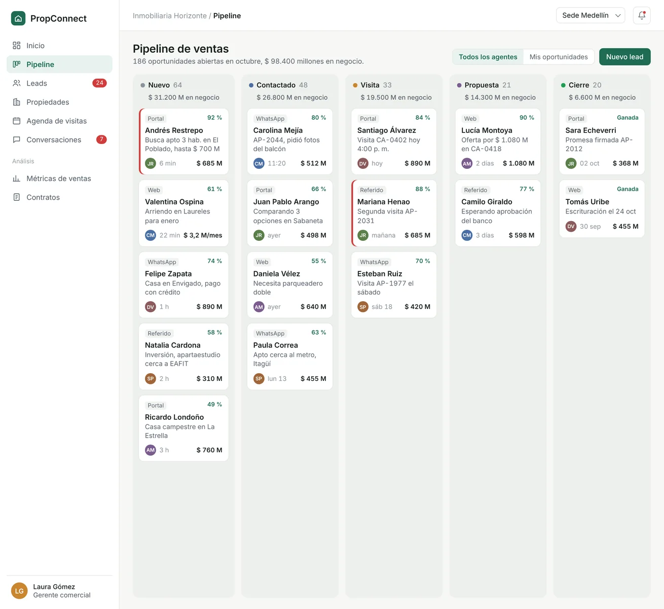The width and height of the screenshot is (664, 609).
Task: Click the 49 % score on Ricardo Londoño's card
Action: point(215,405)
